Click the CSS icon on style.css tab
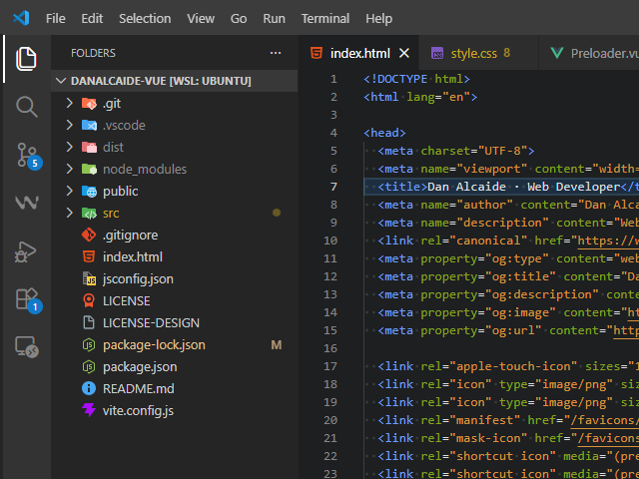Viewport: 639px width, 479px height. pos(437,53)
